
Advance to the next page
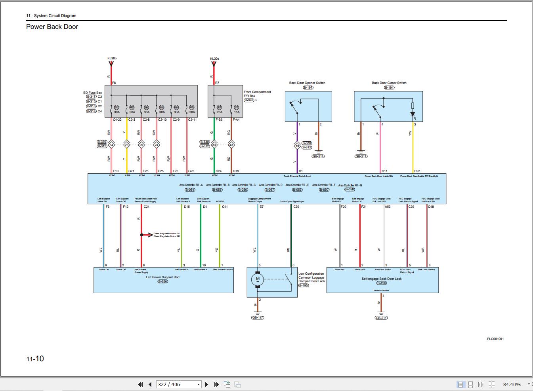(206, 384)
